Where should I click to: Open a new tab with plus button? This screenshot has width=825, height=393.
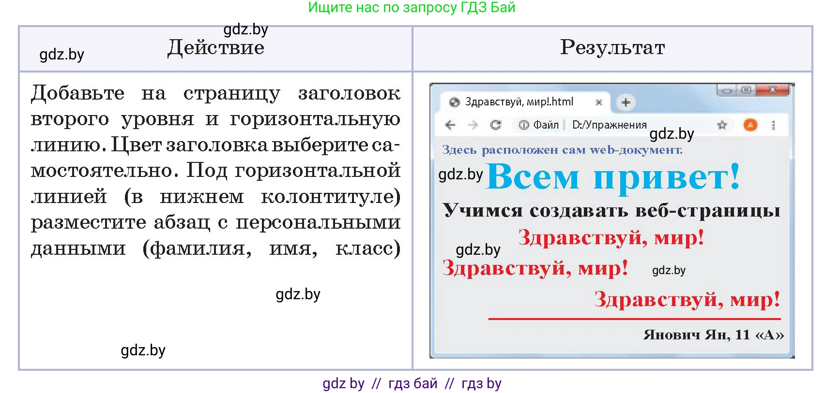626,102
